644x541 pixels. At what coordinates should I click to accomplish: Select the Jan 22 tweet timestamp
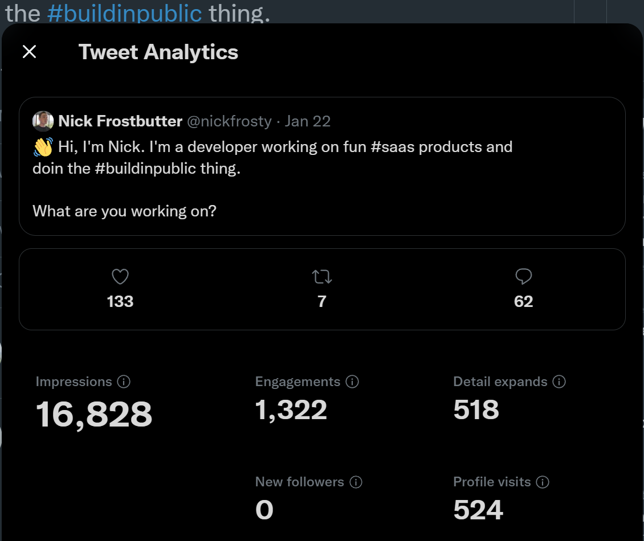(x=308, y=121)
